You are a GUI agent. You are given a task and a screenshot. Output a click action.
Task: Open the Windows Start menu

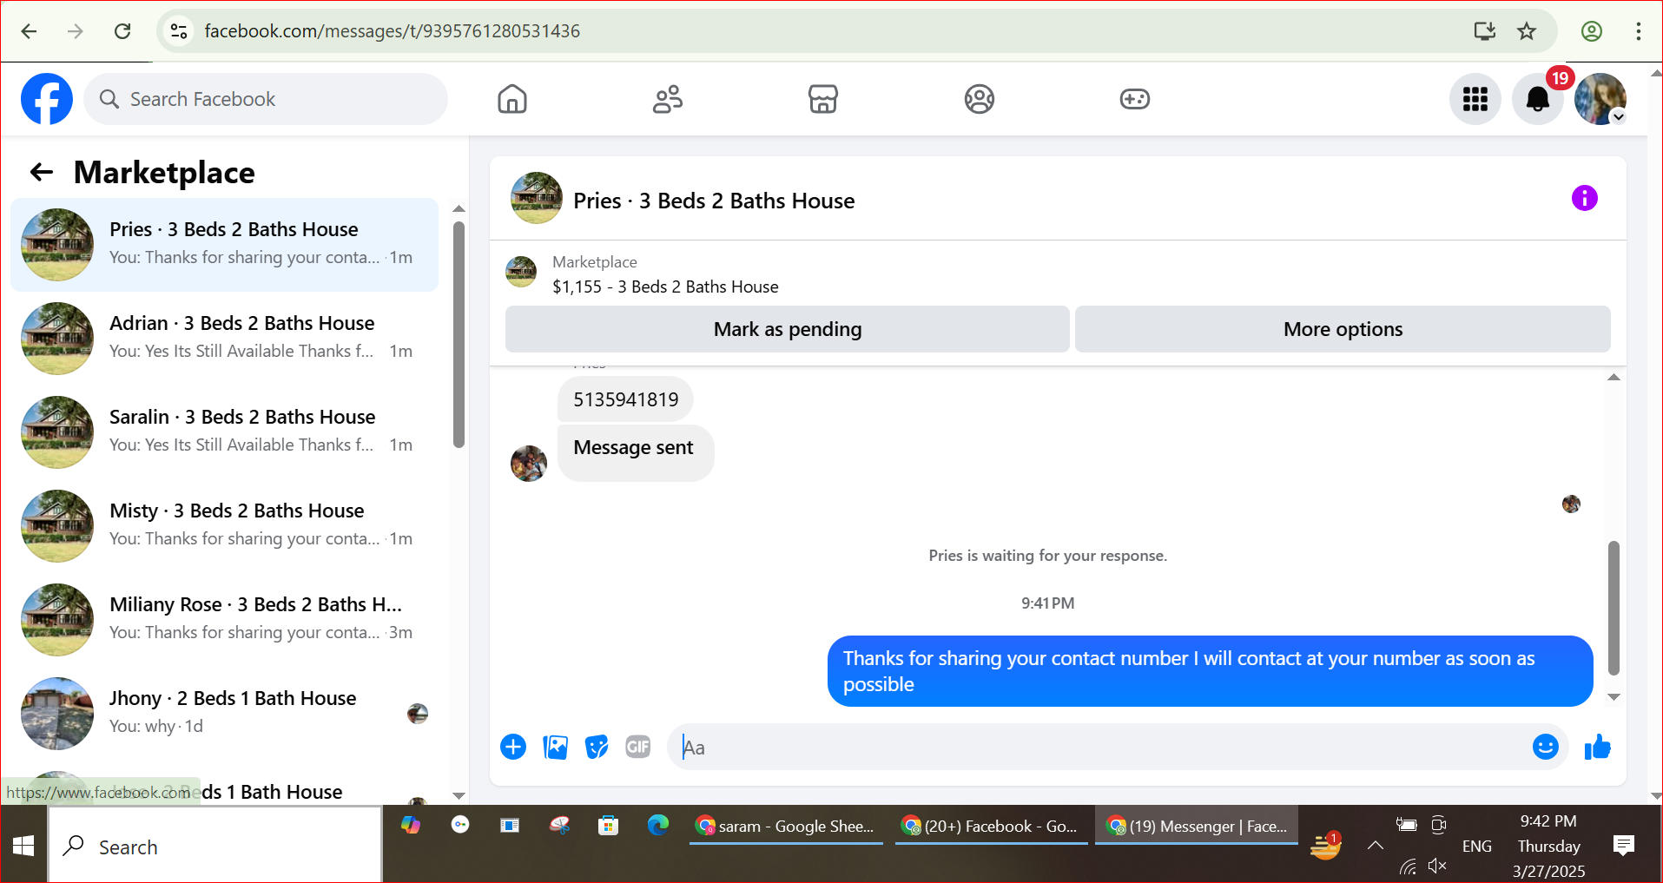tap(23, 845)
